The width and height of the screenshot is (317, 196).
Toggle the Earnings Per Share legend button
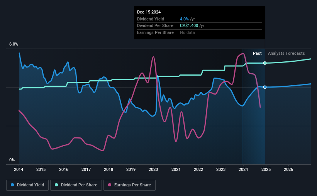click(x=129, y=185)
